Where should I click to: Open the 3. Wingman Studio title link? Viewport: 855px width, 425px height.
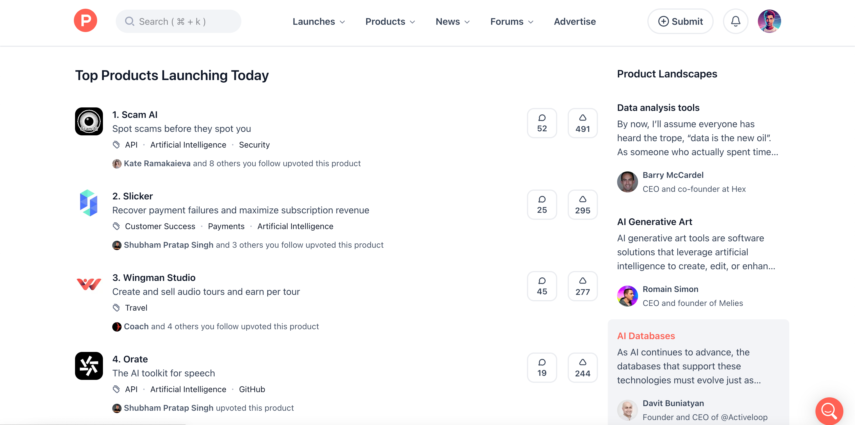(154, 277)
